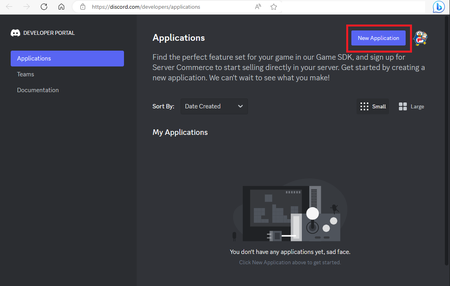Screen dimensions: 450x286
Task: Switch the active sidebar selection to Teams
Action: tap(25, 74)
